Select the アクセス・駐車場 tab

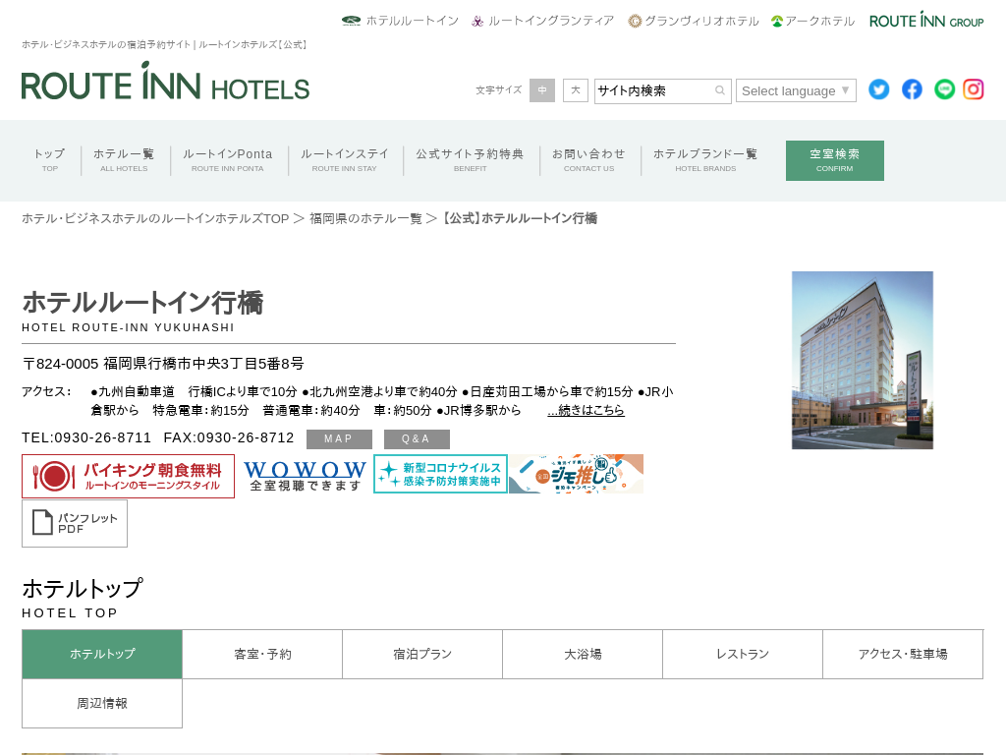(x=904, y=654)
